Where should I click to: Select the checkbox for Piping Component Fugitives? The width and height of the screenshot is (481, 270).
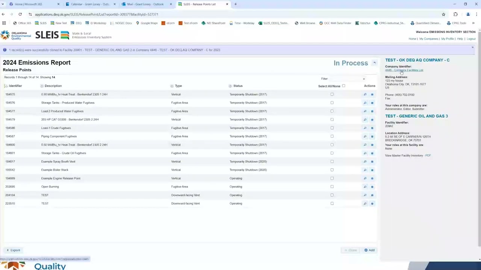tap(332, 136)
